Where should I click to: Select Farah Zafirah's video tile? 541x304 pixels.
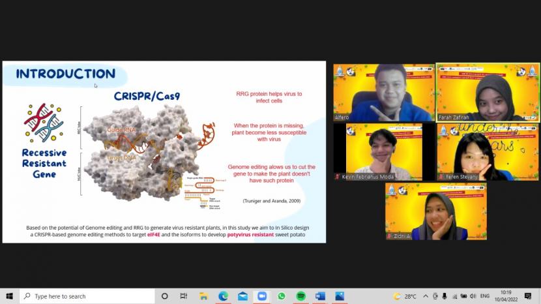[488, 93]
